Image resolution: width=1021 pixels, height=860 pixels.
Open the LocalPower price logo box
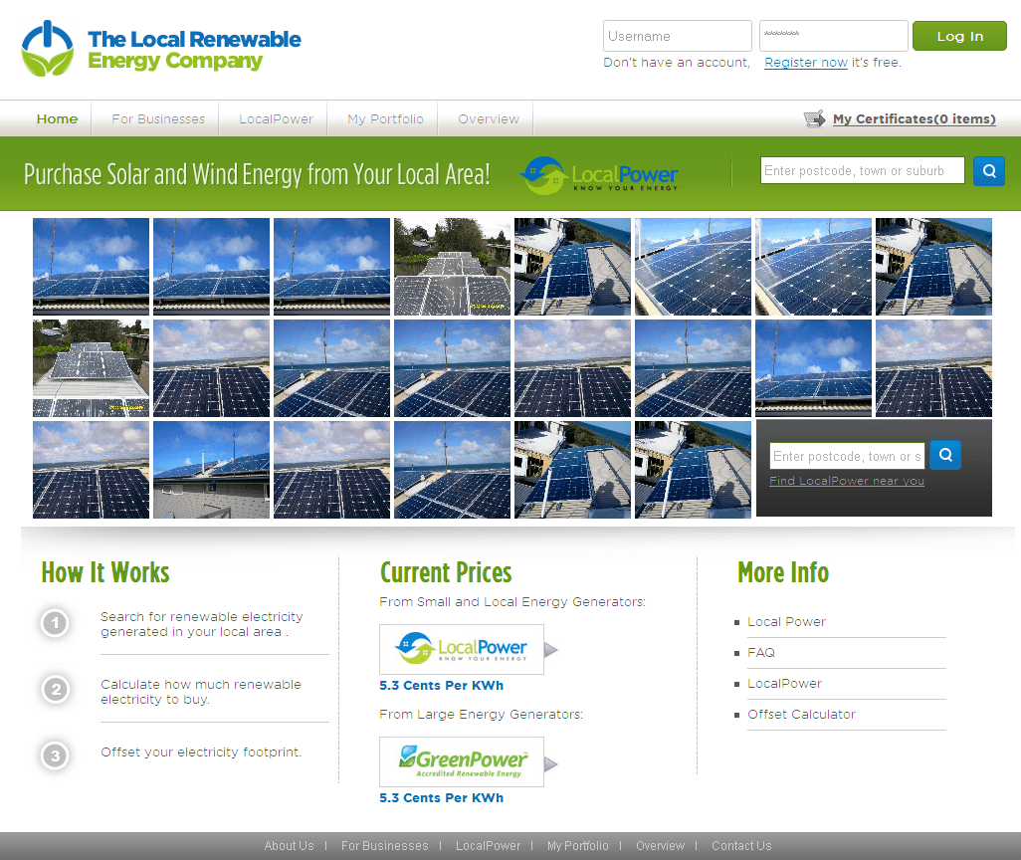click(462, 649)
